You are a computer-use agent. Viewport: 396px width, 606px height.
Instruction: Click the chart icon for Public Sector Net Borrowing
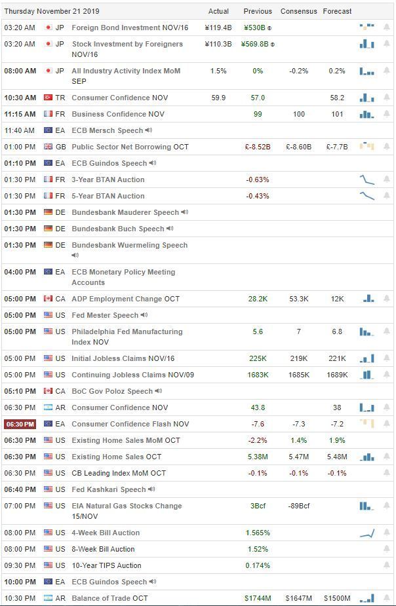(x=366, y=147)
